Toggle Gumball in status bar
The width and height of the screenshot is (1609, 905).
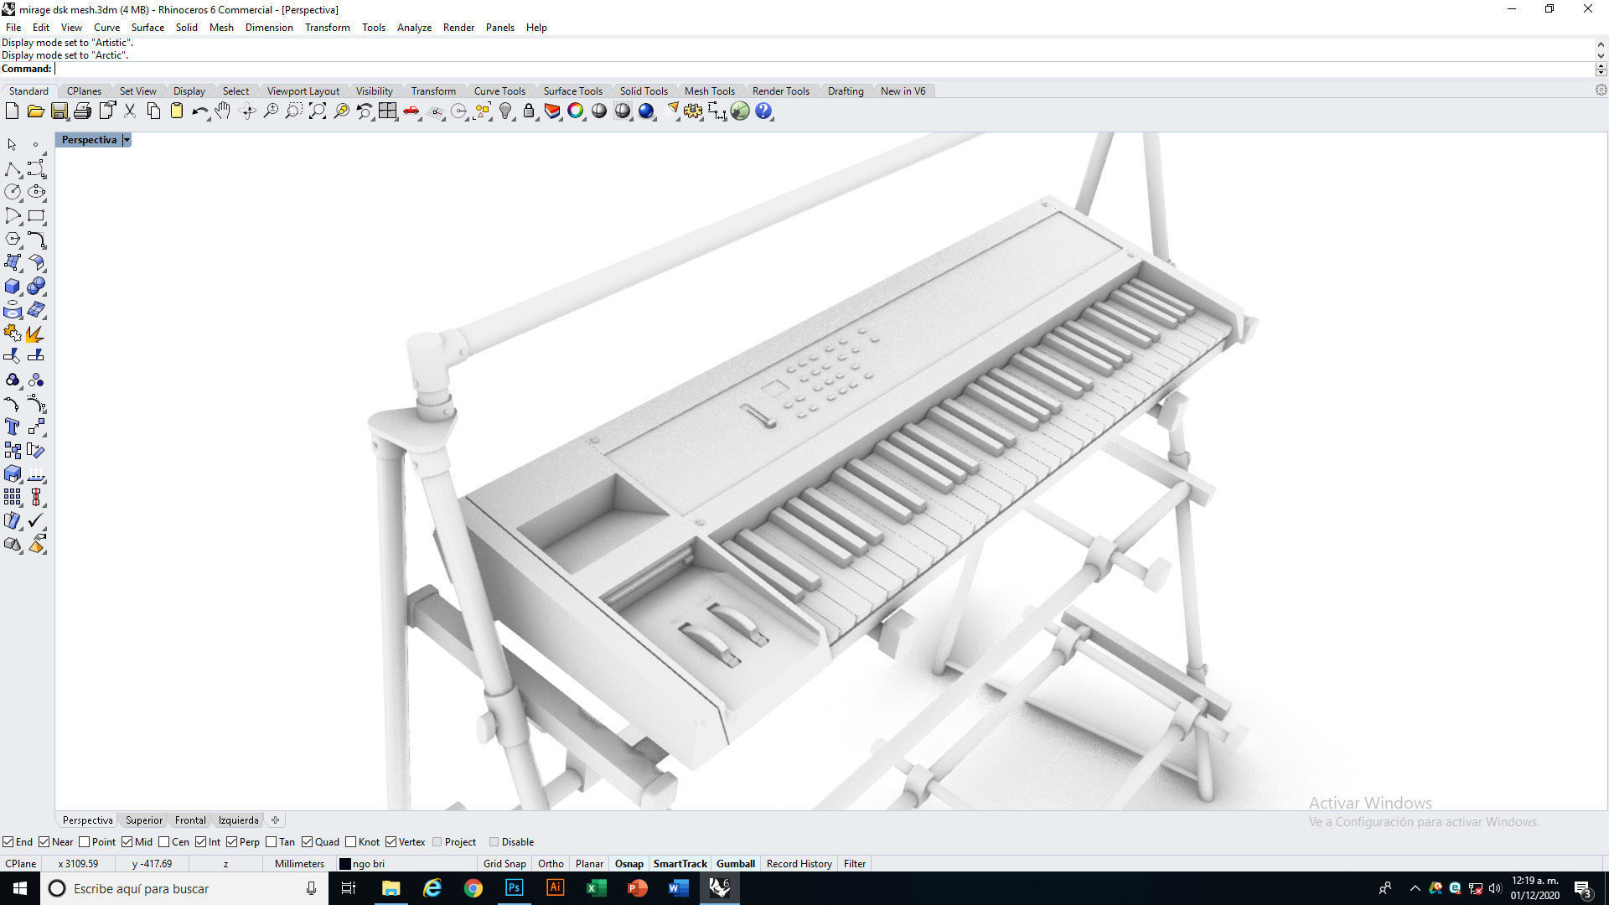tap(736, 863)
